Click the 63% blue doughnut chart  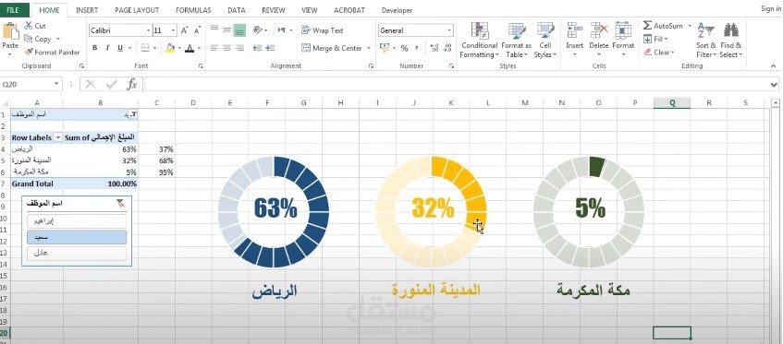[274, 211]
